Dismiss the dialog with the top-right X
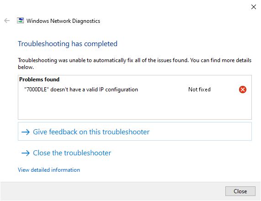 [254, 7]
